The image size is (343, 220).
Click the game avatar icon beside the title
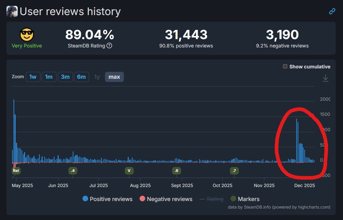(12, 11)
